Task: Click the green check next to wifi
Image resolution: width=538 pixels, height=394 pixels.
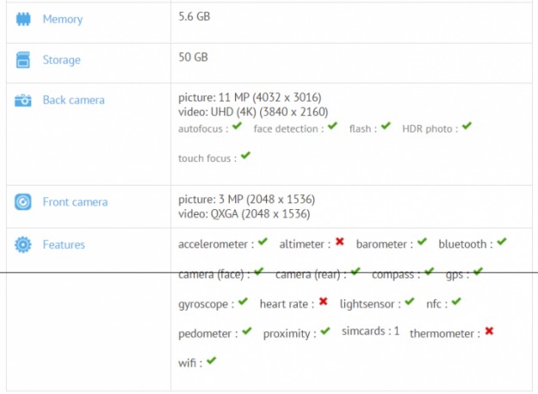Action: pos(211,361)
